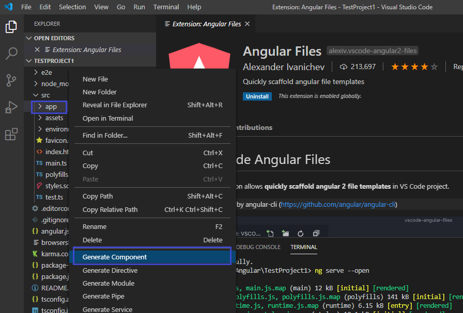Image resolution: width=463 pixels, height=313 pixels.
Task: Select the favicon.ico file in Explorer
Action: (x=56, y=140)
